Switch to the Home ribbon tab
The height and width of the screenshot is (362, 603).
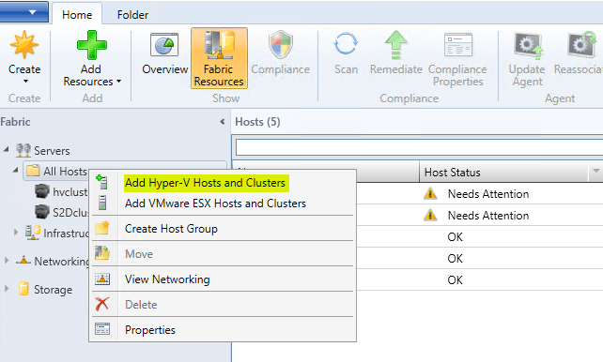point(77,15)
